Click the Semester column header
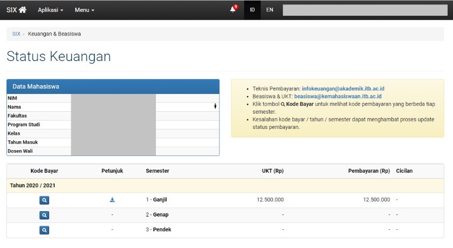 [157, 171]
